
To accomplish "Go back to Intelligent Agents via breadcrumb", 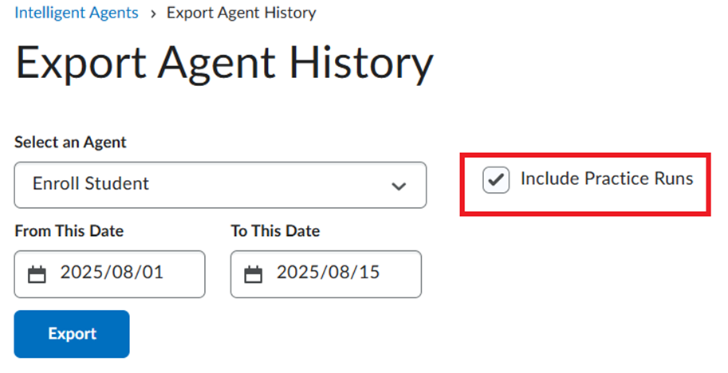I will pyautogui.click(x=77, y=13).
